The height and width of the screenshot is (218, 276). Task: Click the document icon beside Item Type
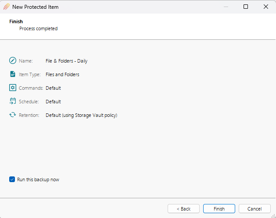tap(12, 74)
